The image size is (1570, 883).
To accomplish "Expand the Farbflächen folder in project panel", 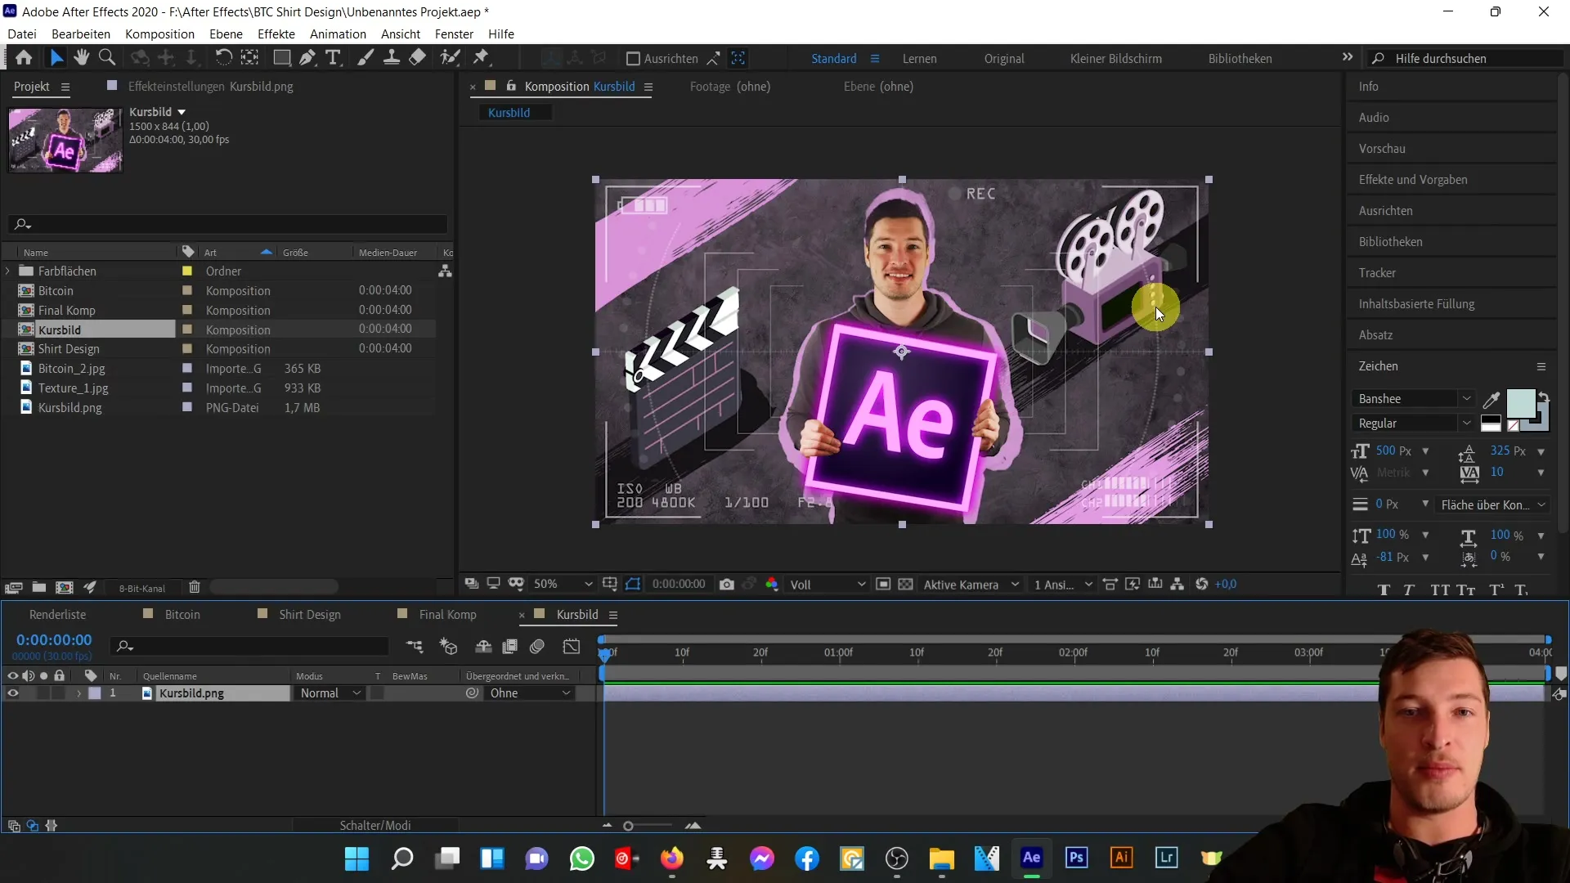I will point(7,271).
